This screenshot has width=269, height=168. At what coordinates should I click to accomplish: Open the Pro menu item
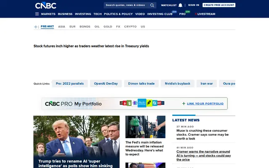[182, 14]
